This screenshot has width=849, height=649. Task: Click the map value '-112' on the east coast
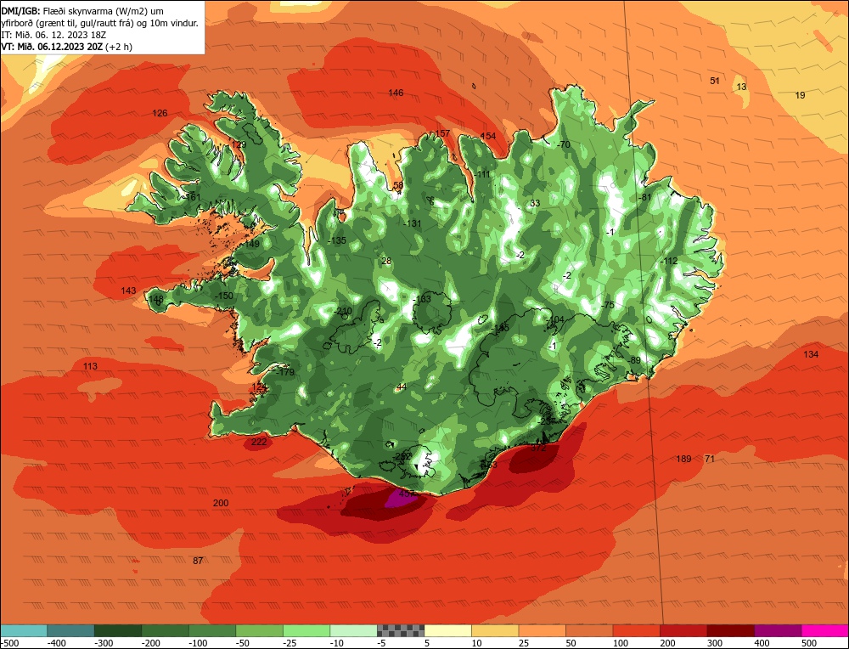(x=669, y=261)
